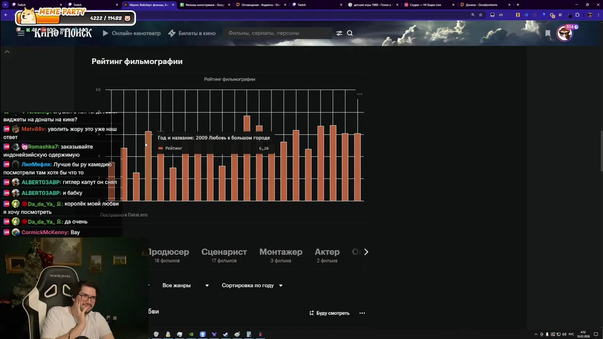The height and width of the screenshot is (339, 603).
Task: Click the page vertical scrollbar thumb
Action: [601, 151]
